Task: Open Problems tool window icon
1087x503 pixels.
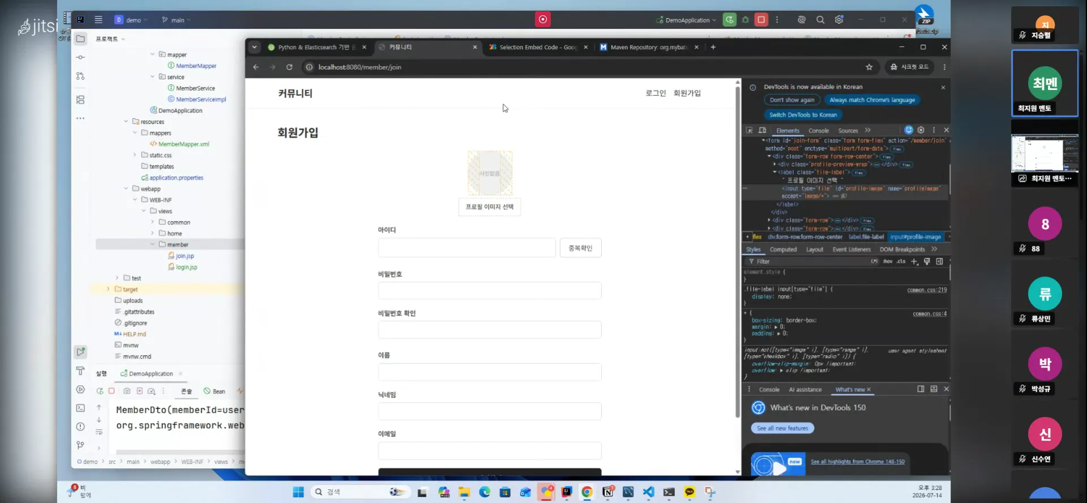Action: click(x=80, y=427)
